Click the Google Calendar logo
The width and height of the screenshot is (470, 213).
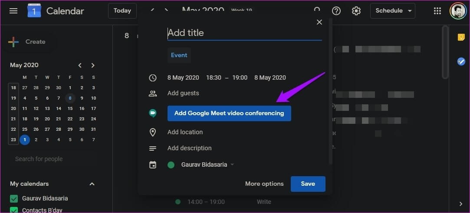click(34, 11)
